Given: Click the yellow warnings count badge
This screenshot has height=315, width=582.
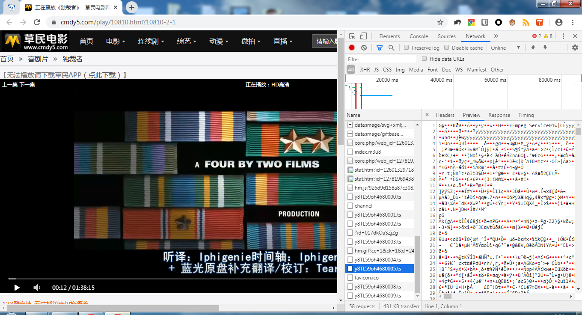Looking at the screenshot, I should point(548,36).
